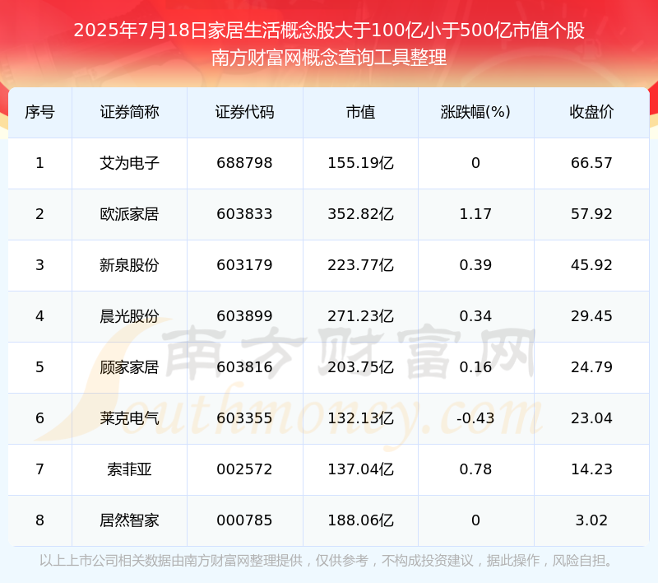Click closing price 29.45
The image size is (658, 583).
tap(591, 316)
